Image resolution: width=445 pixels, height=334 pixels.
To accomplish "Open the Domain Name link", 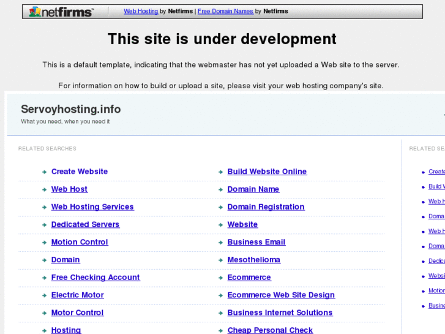I will [253, 189].
